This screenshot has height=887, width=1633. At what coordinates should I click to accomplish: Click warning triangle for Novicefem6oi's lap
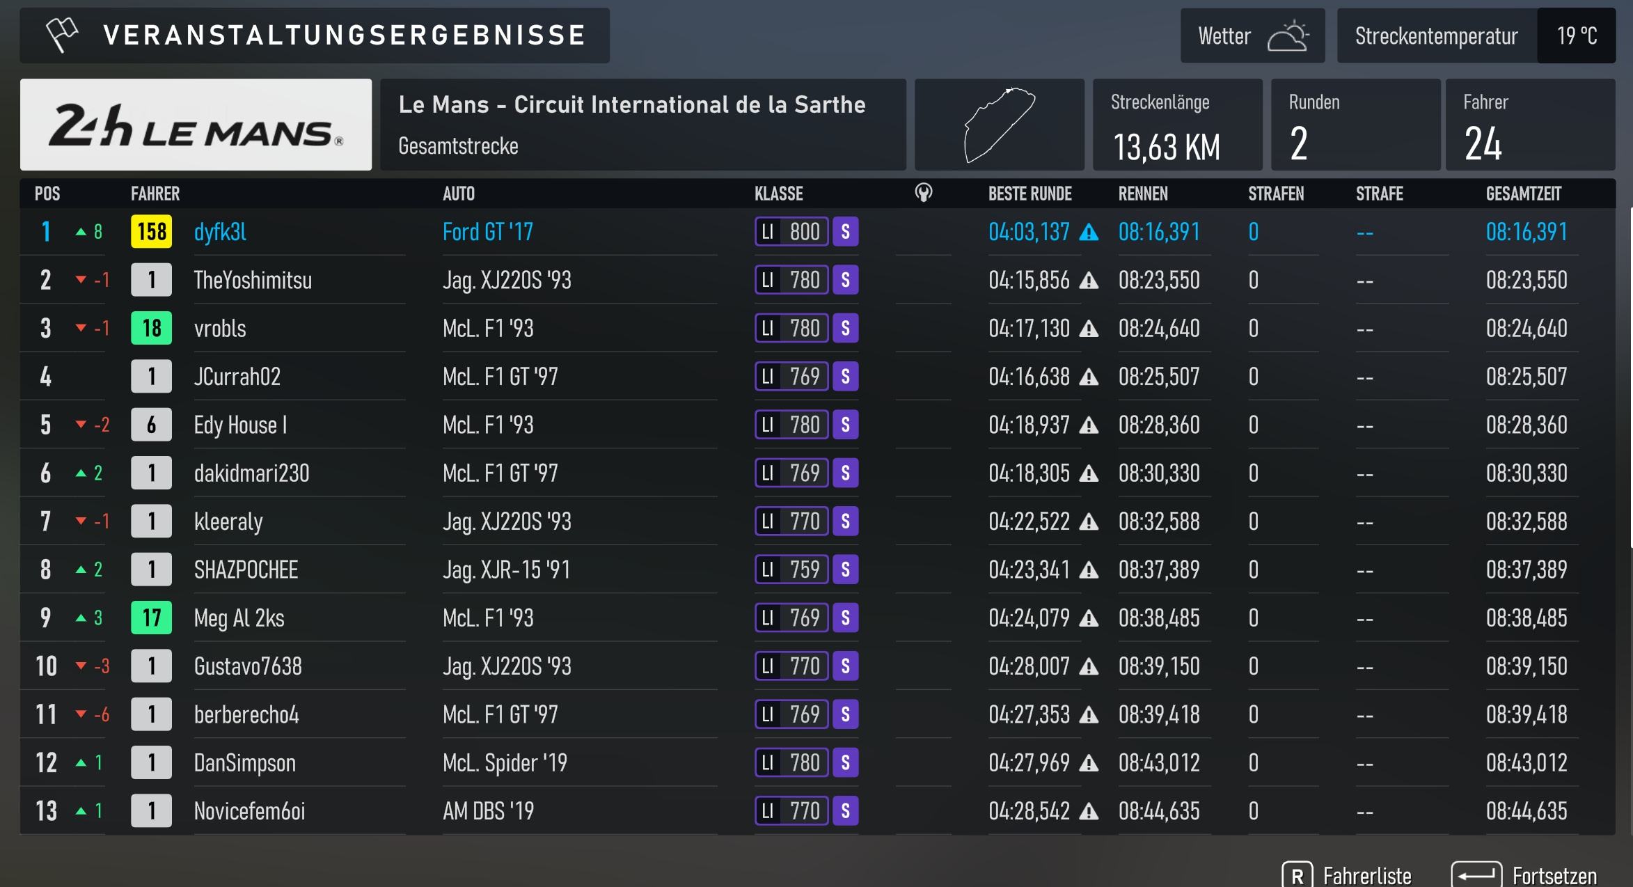[1089, 811]
